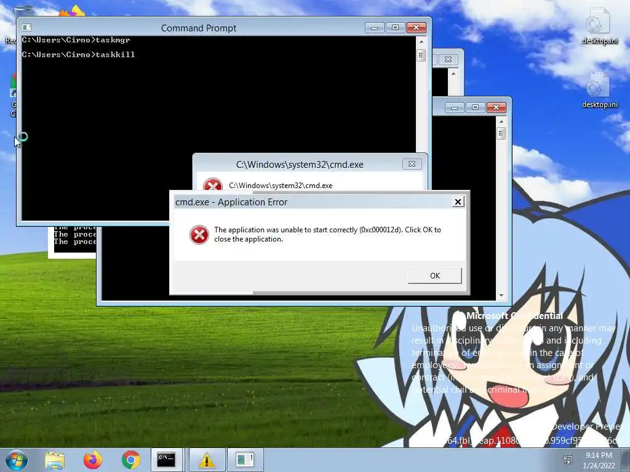
Task: Click 'cmd.exe - Application Error' title bar
Action: coord(312,202)
